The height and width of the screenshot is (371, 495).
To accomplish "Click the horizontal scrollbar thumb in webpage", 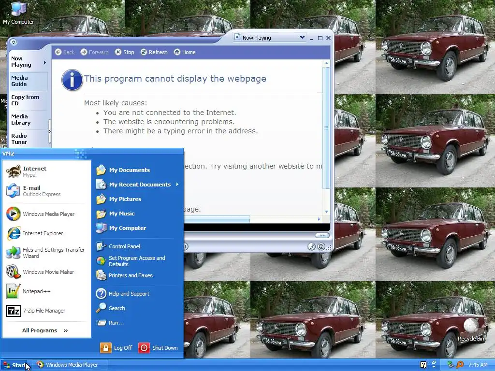I will [217, 219].
